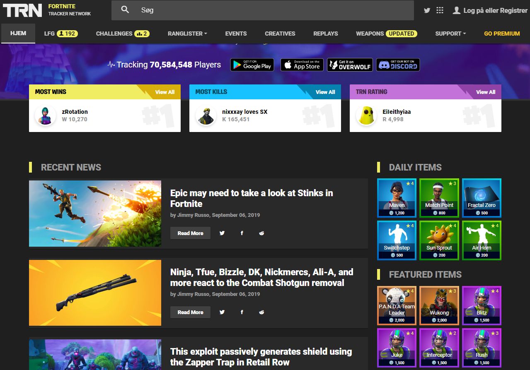Viewport: 530px width, 370px height.
Task: Open the Events page
Action: (x=236, y=34)
